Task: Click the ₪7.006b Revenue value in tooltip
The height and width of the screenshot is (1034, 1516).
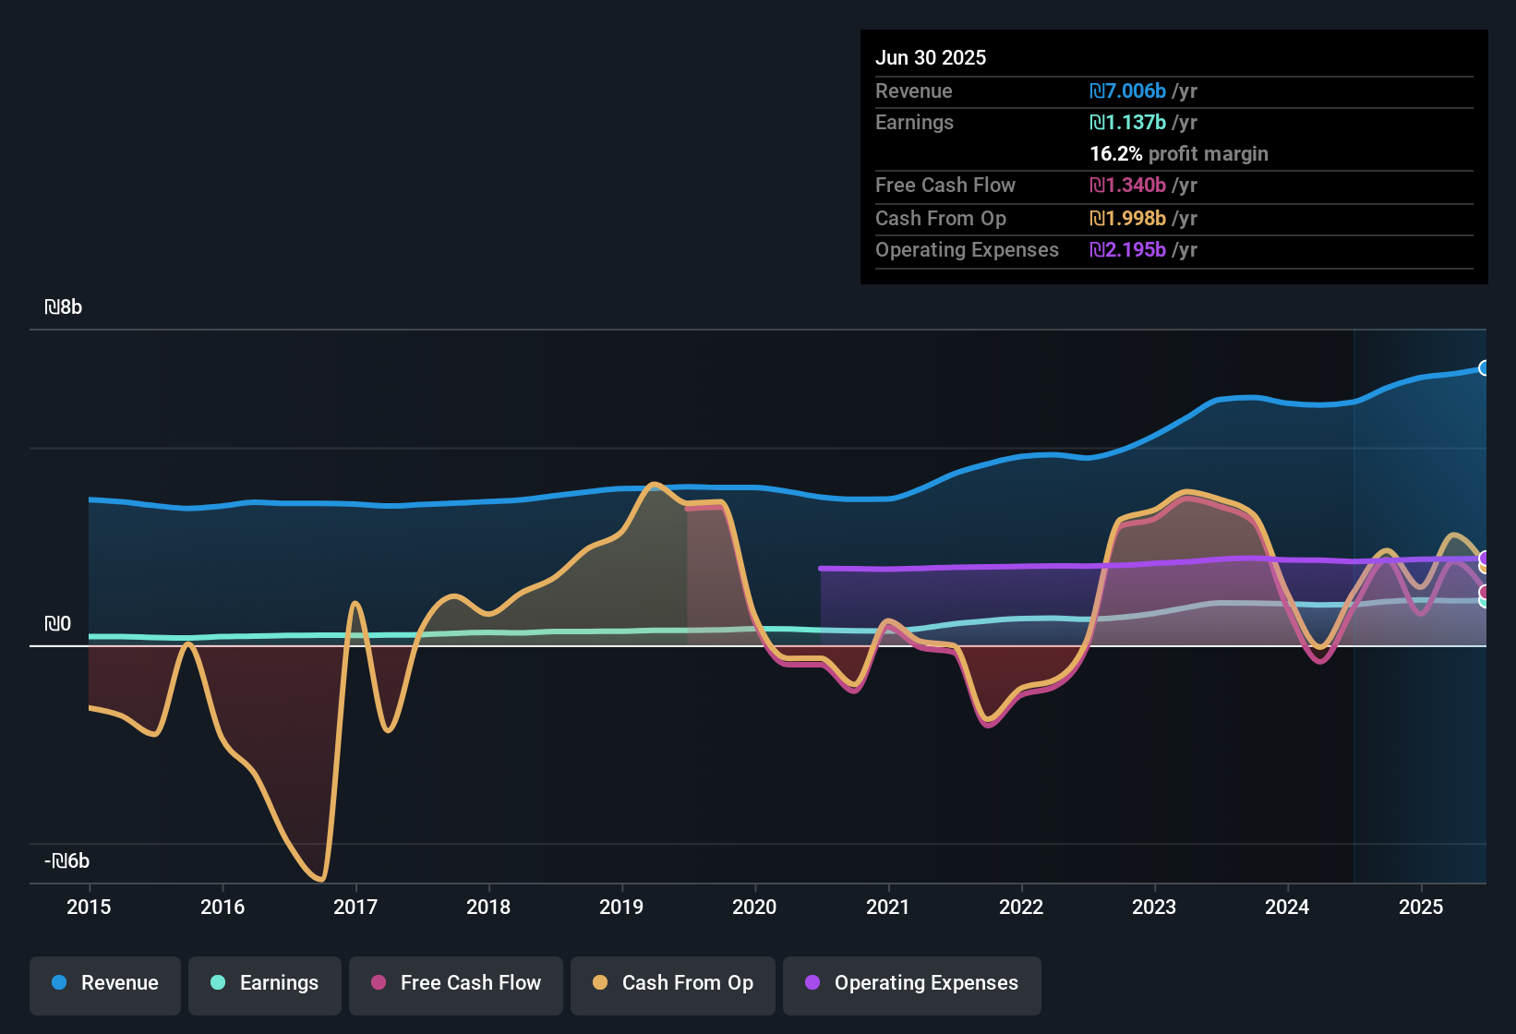Action: (1128, 90)
